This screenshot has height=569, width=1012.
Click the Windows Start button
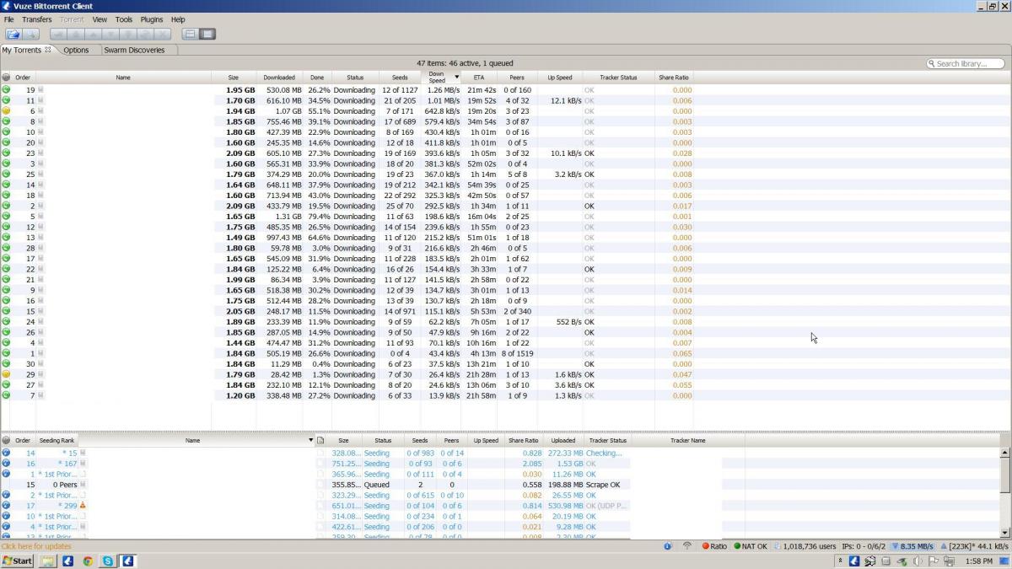point(18,561)
